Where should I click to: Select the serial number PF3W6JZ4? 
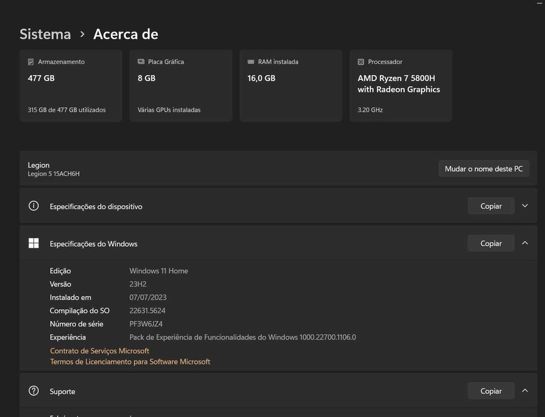[145, 324]
